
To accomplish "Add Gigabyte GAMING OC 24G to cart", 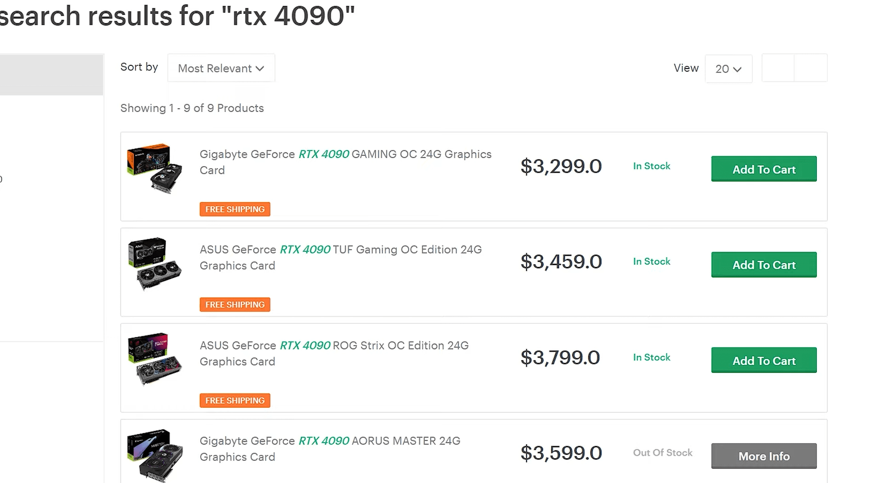I will point(764,169).
